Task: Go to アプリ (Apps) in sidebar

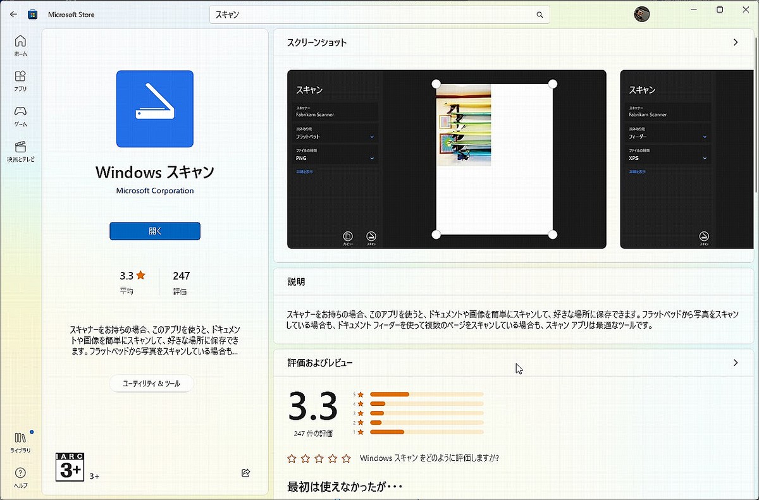Action: (x=20, y=81)
